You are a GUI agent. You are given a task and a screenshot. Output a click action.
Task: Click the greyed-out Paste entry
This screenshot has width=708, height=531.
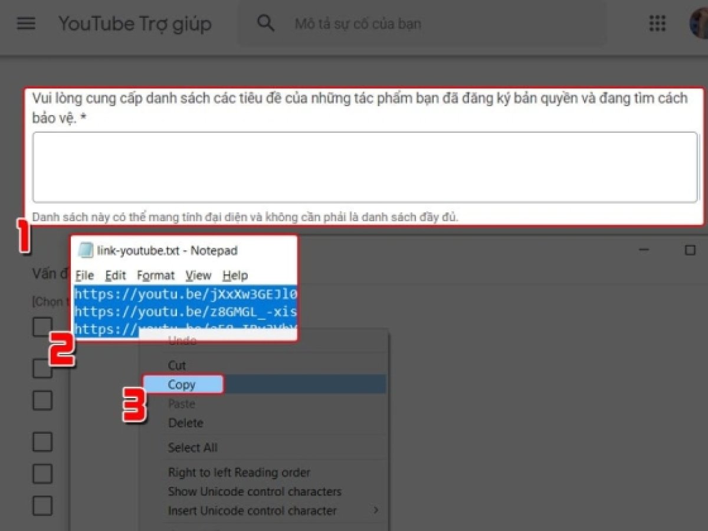click(x=263, y=404)
